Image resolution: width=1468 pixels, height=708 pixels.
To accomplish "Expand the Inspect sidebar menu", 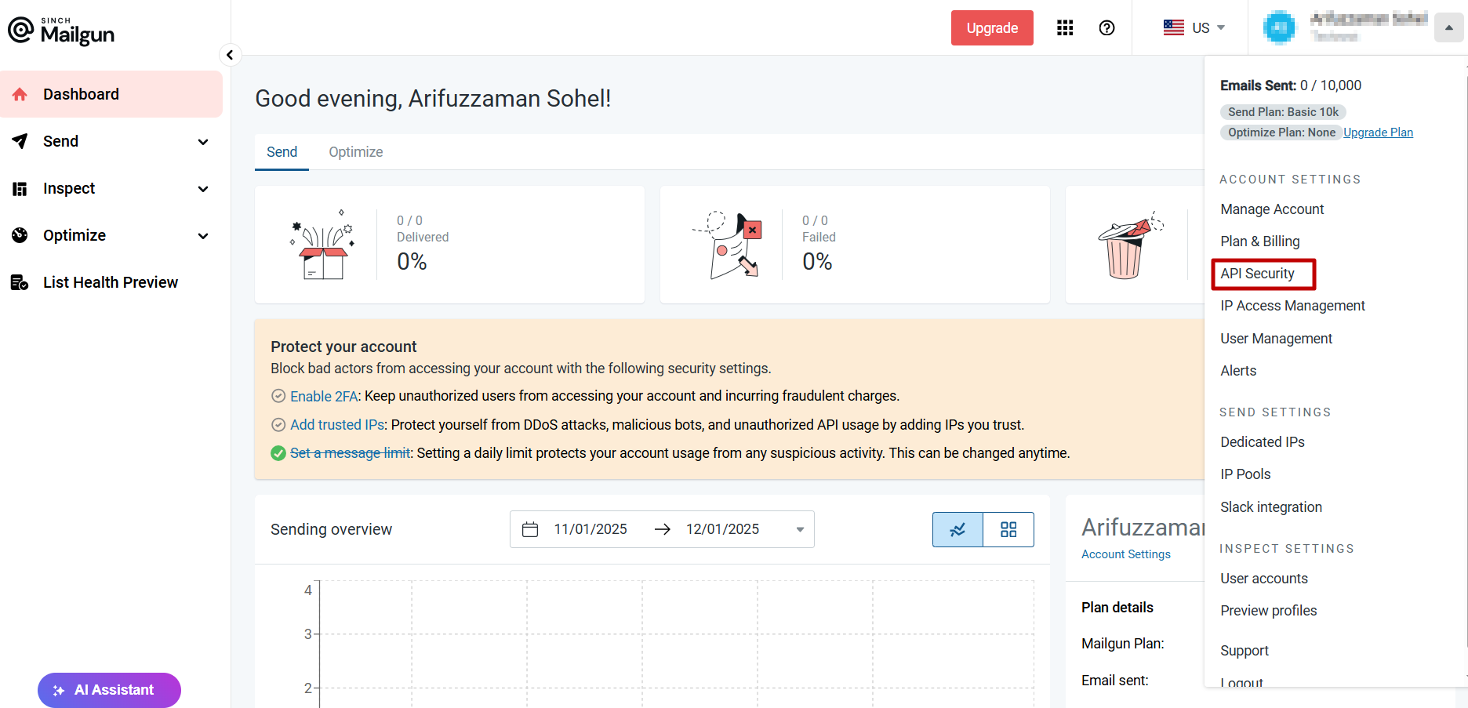I will (x=203, y=189).
